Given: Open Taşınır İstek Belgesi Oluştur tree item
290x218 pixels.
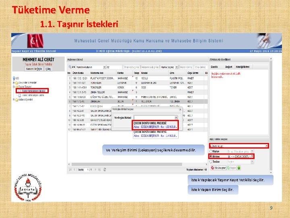Looking at the screenshot, I should pyautogui.click(x=33, y=91).
